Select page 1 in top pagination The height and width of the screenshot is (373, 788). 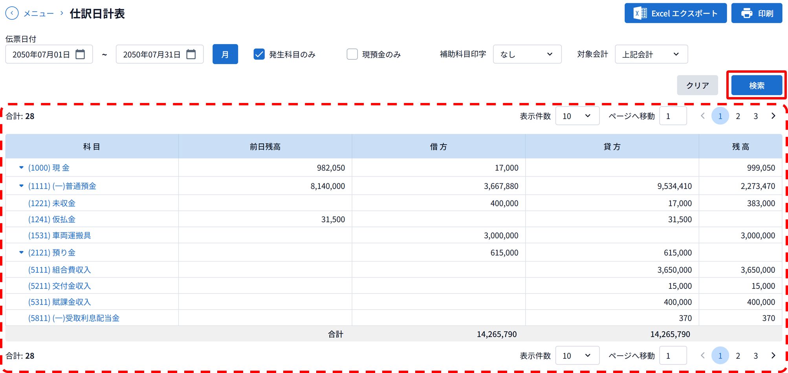click(720, 116)
